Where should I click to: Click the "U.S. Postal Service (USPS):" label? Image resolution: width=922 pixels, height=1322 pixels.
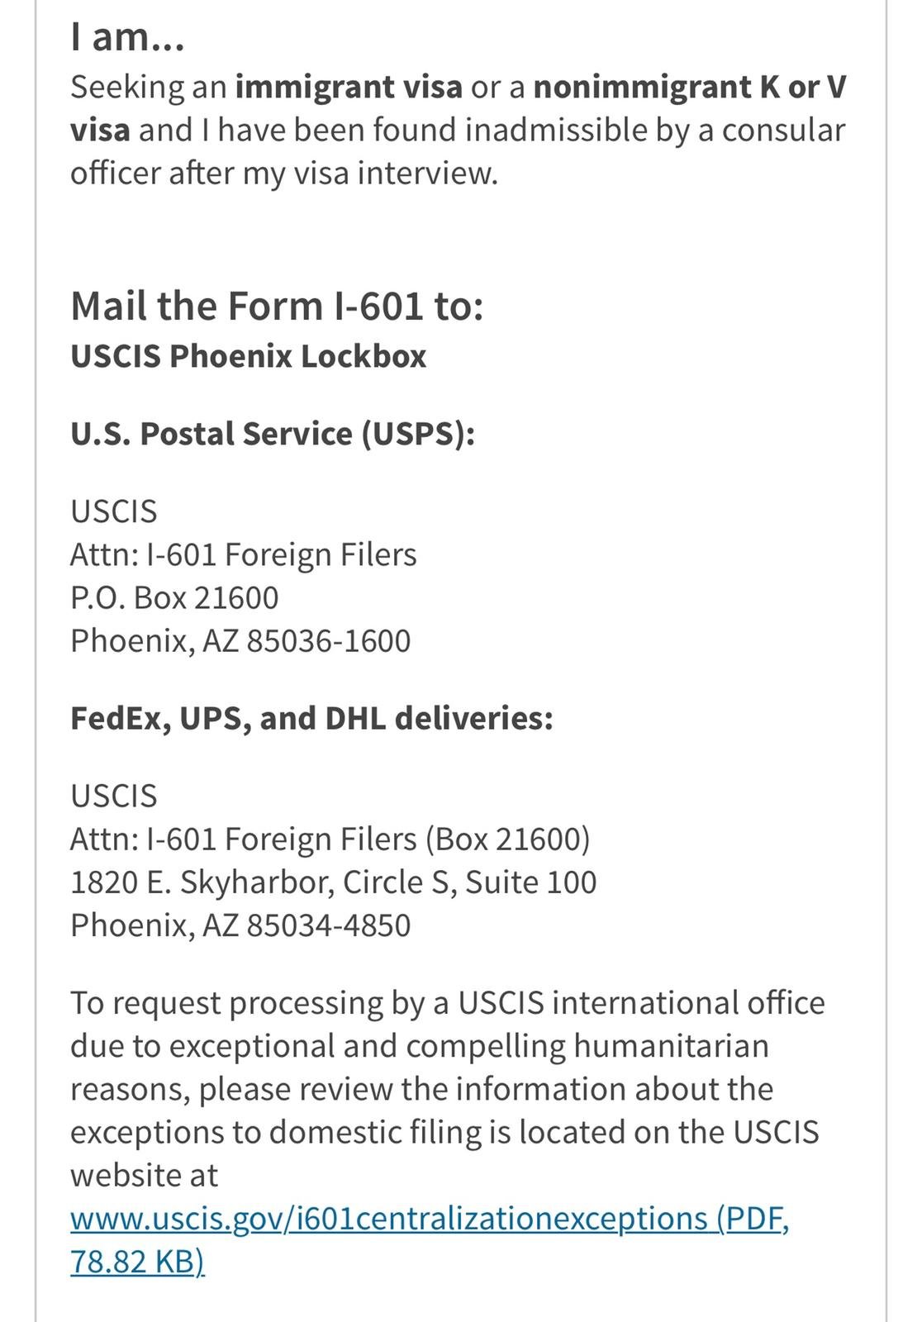tap(273, 434)
